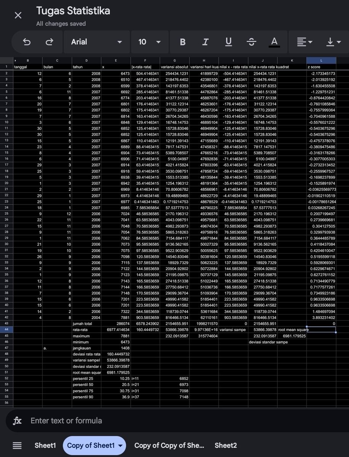Open the Arial font dropdown

click(x=97, y=42)
